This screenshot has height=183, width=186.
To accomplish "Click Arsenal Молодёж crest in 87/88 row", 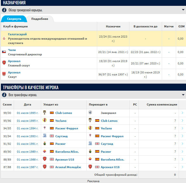I will (x=45, y=167).
